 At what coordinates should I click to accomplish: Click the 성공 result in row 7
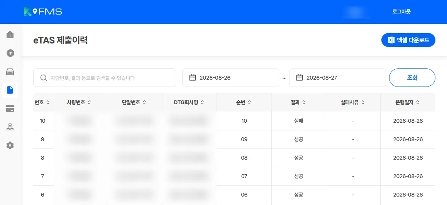(298, 176)
